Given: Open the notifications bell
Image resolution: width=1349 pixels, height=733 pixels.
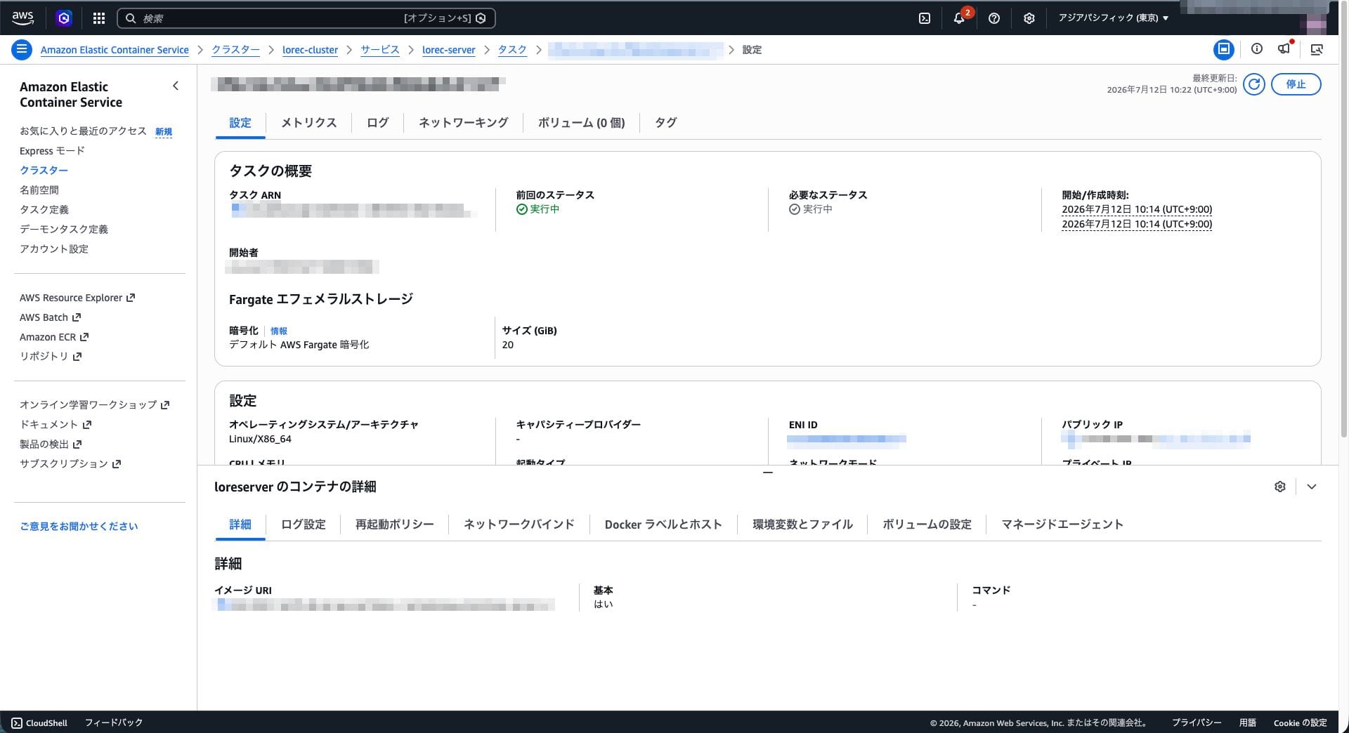Looking at the screenshot, I should coord(960,18).
